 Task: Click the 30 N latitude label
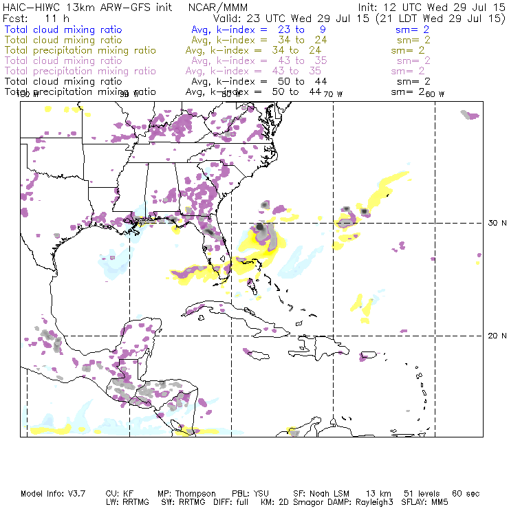497,223
